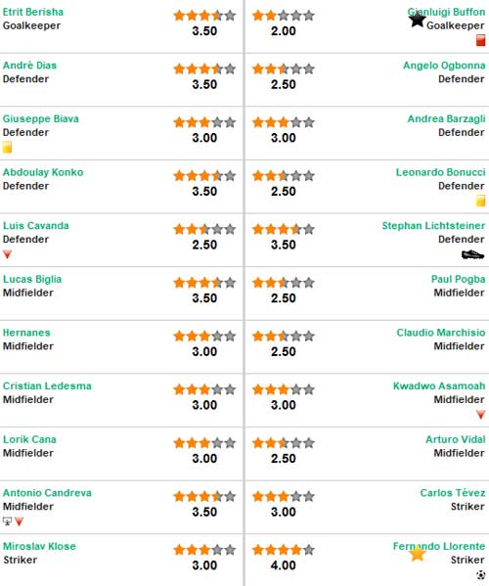
Task: Open Etrit Berisha's player profile link
Action: 33,12
